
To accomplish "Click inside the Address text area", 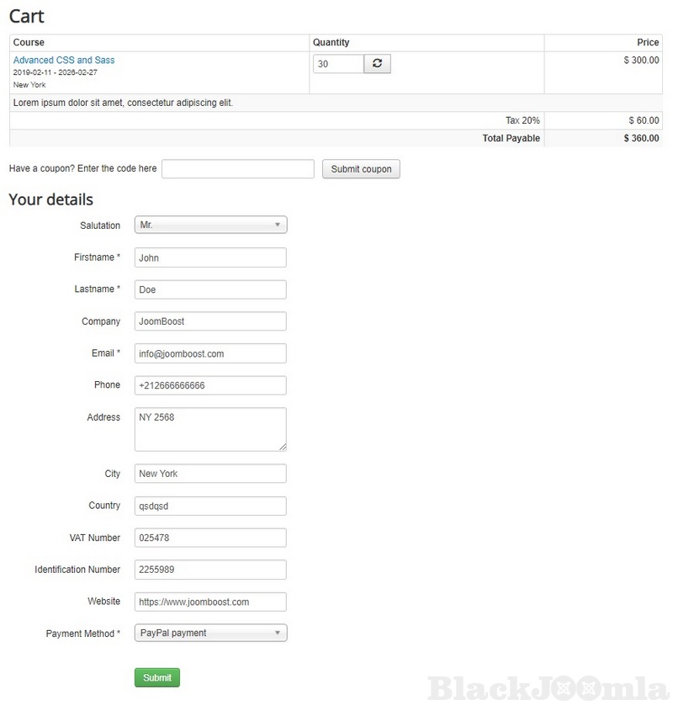I will (210, 429).
